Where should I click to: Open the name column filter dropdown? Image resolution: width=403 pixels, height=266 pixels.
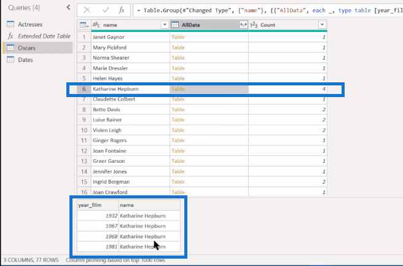[165, 25]
